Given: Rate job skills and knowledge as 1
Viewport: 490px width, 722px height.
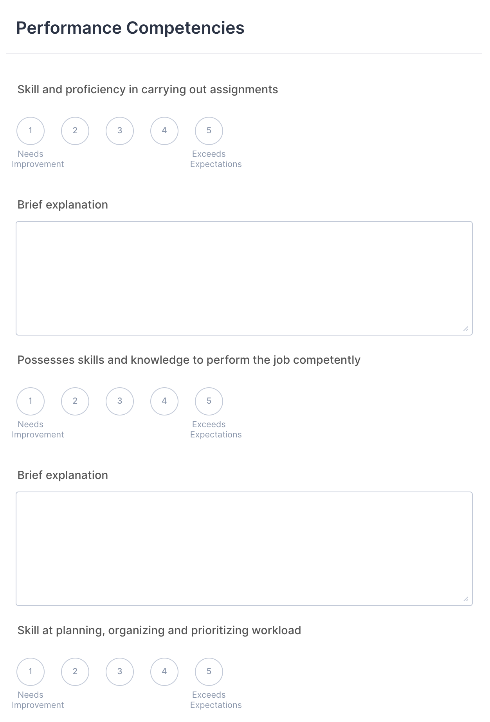Looking at the screenshot, I should (31, 401).
